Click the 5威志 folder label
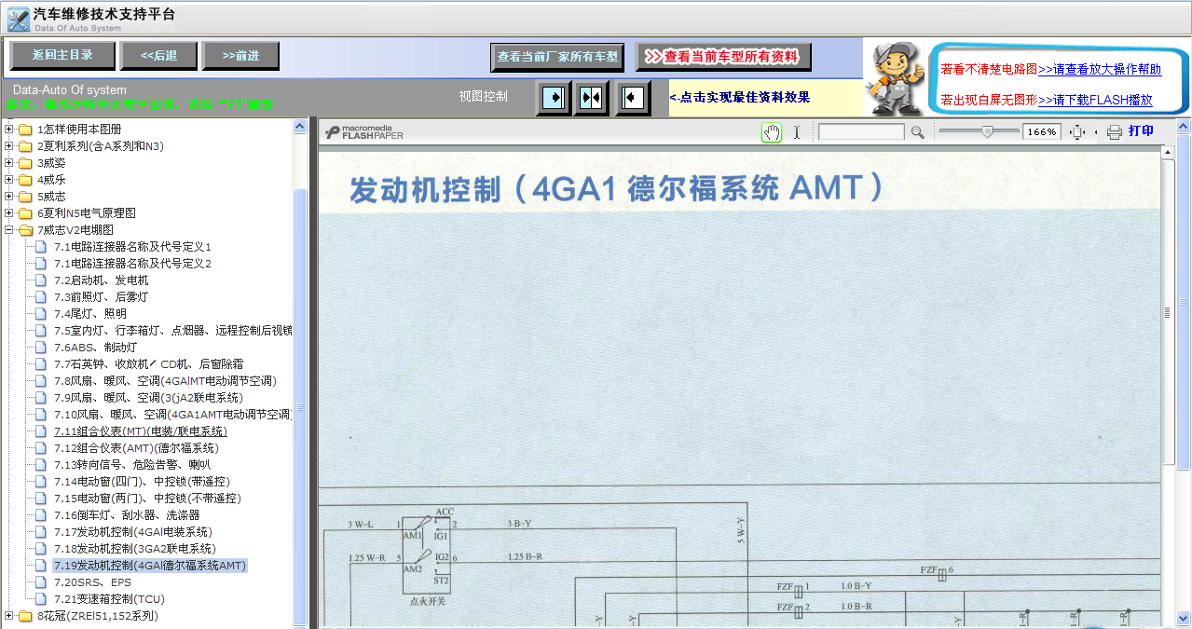Screen dimensions: 1192x629 point(51,197)
